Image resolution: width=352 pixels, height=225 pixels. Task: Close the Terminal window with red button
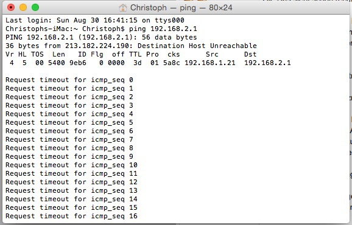11,7
